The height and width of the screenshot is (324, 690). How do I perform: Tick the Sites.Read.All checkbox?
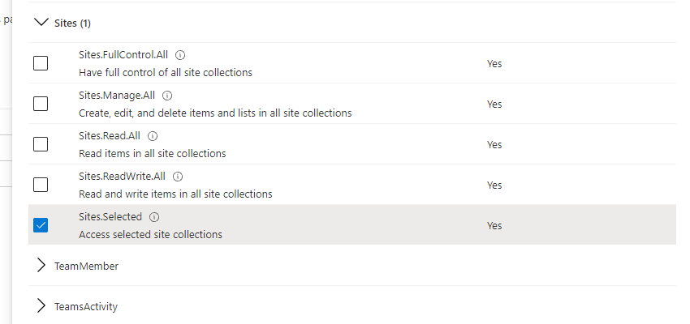click(41, 144)
